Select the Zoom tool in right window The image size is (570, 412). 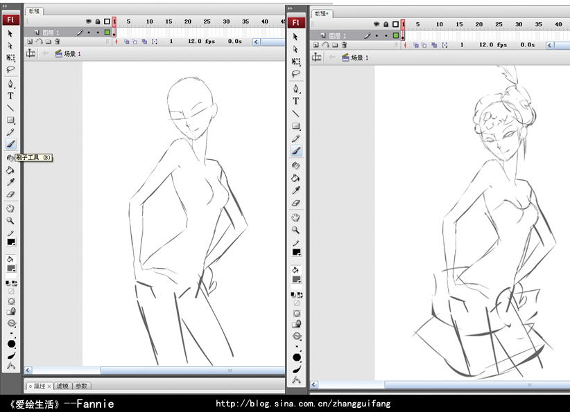point(296,230)
